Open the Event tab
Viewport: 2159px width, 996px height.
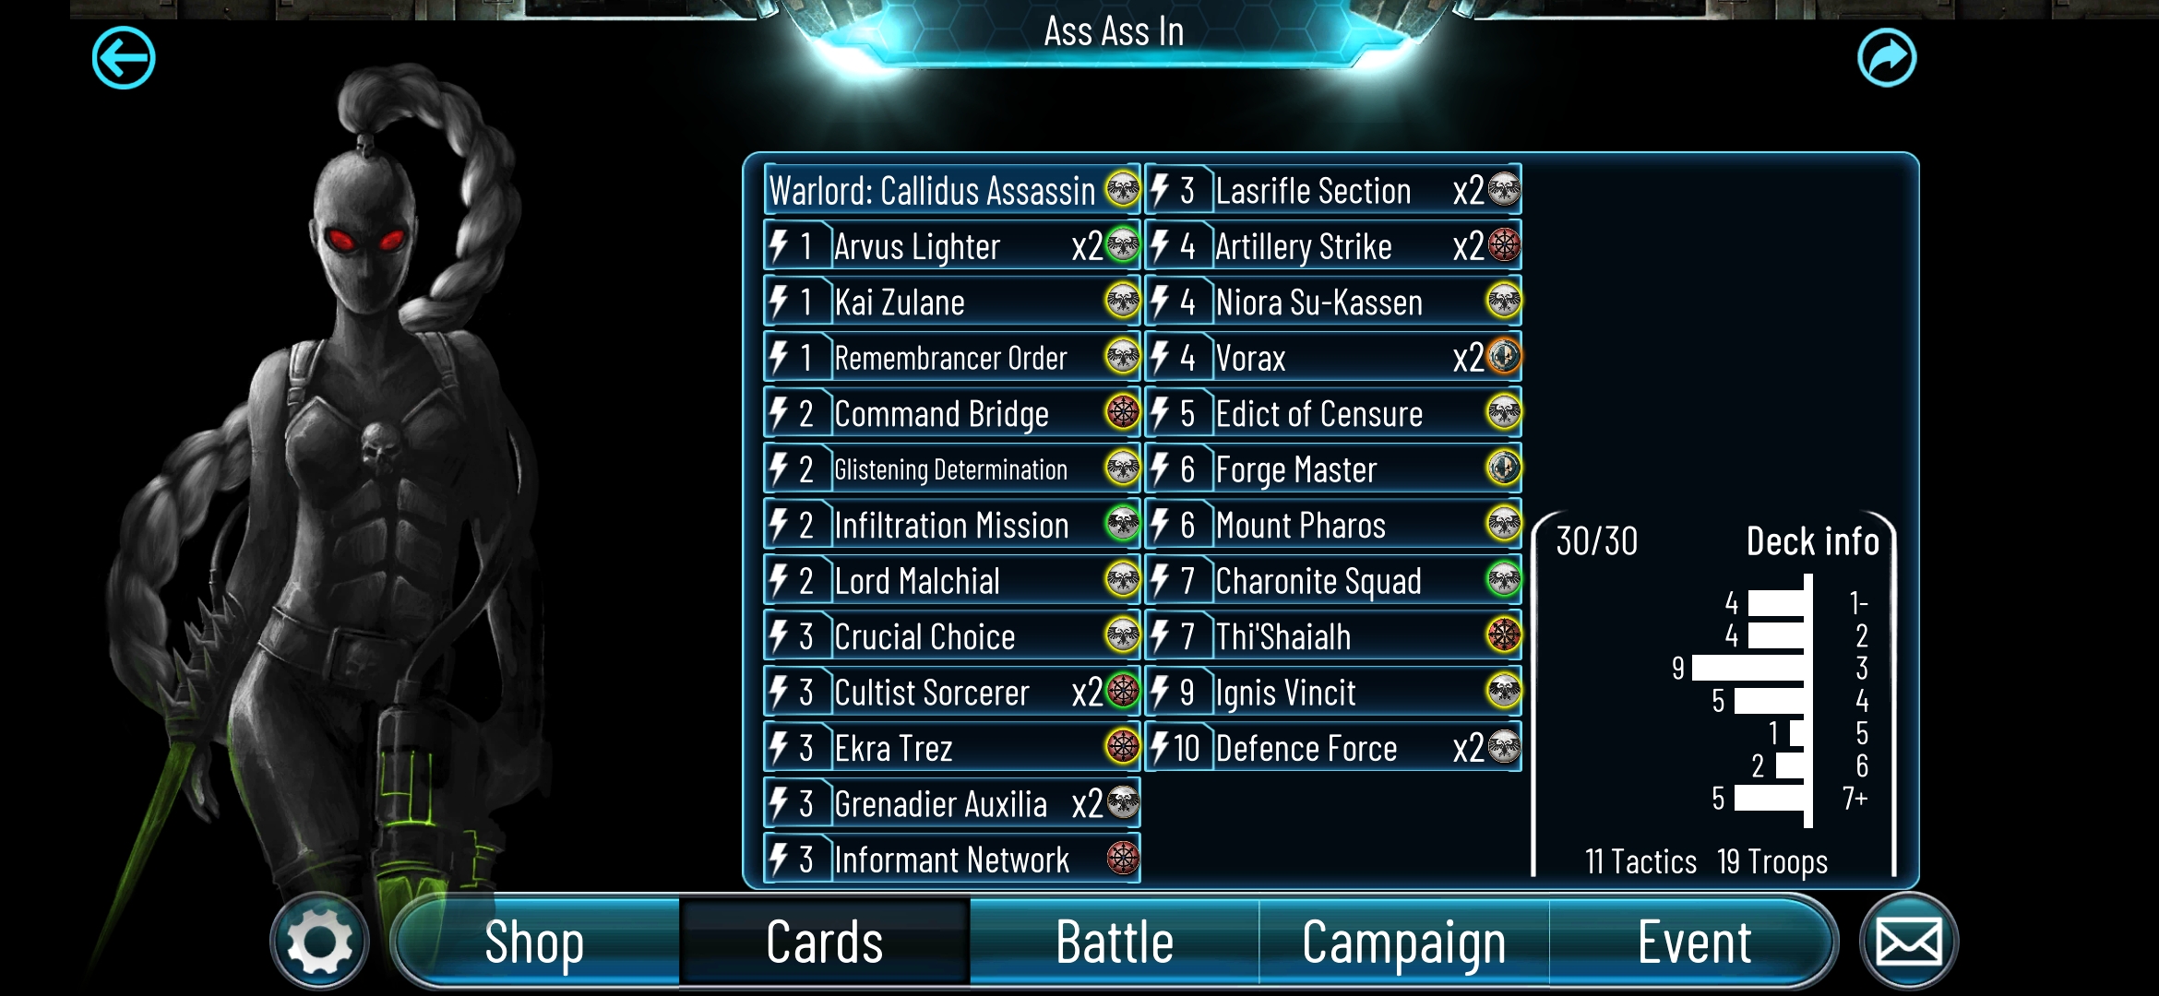tap(1694, 943)
